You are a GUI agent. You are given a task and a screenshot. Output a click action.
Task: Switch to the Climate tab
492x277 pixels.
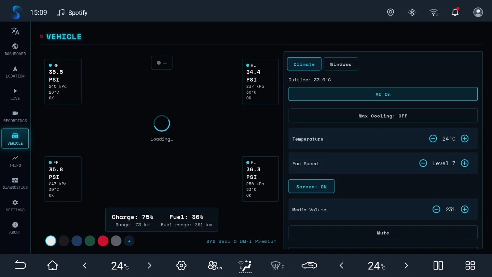(x=304, y=64)
